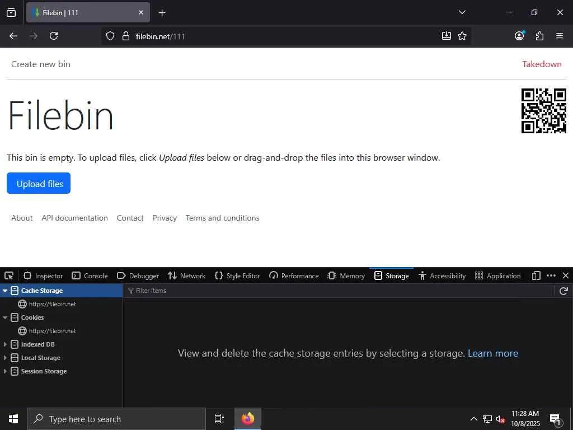Collapse the Cookies tree arrow

(4, 317)
